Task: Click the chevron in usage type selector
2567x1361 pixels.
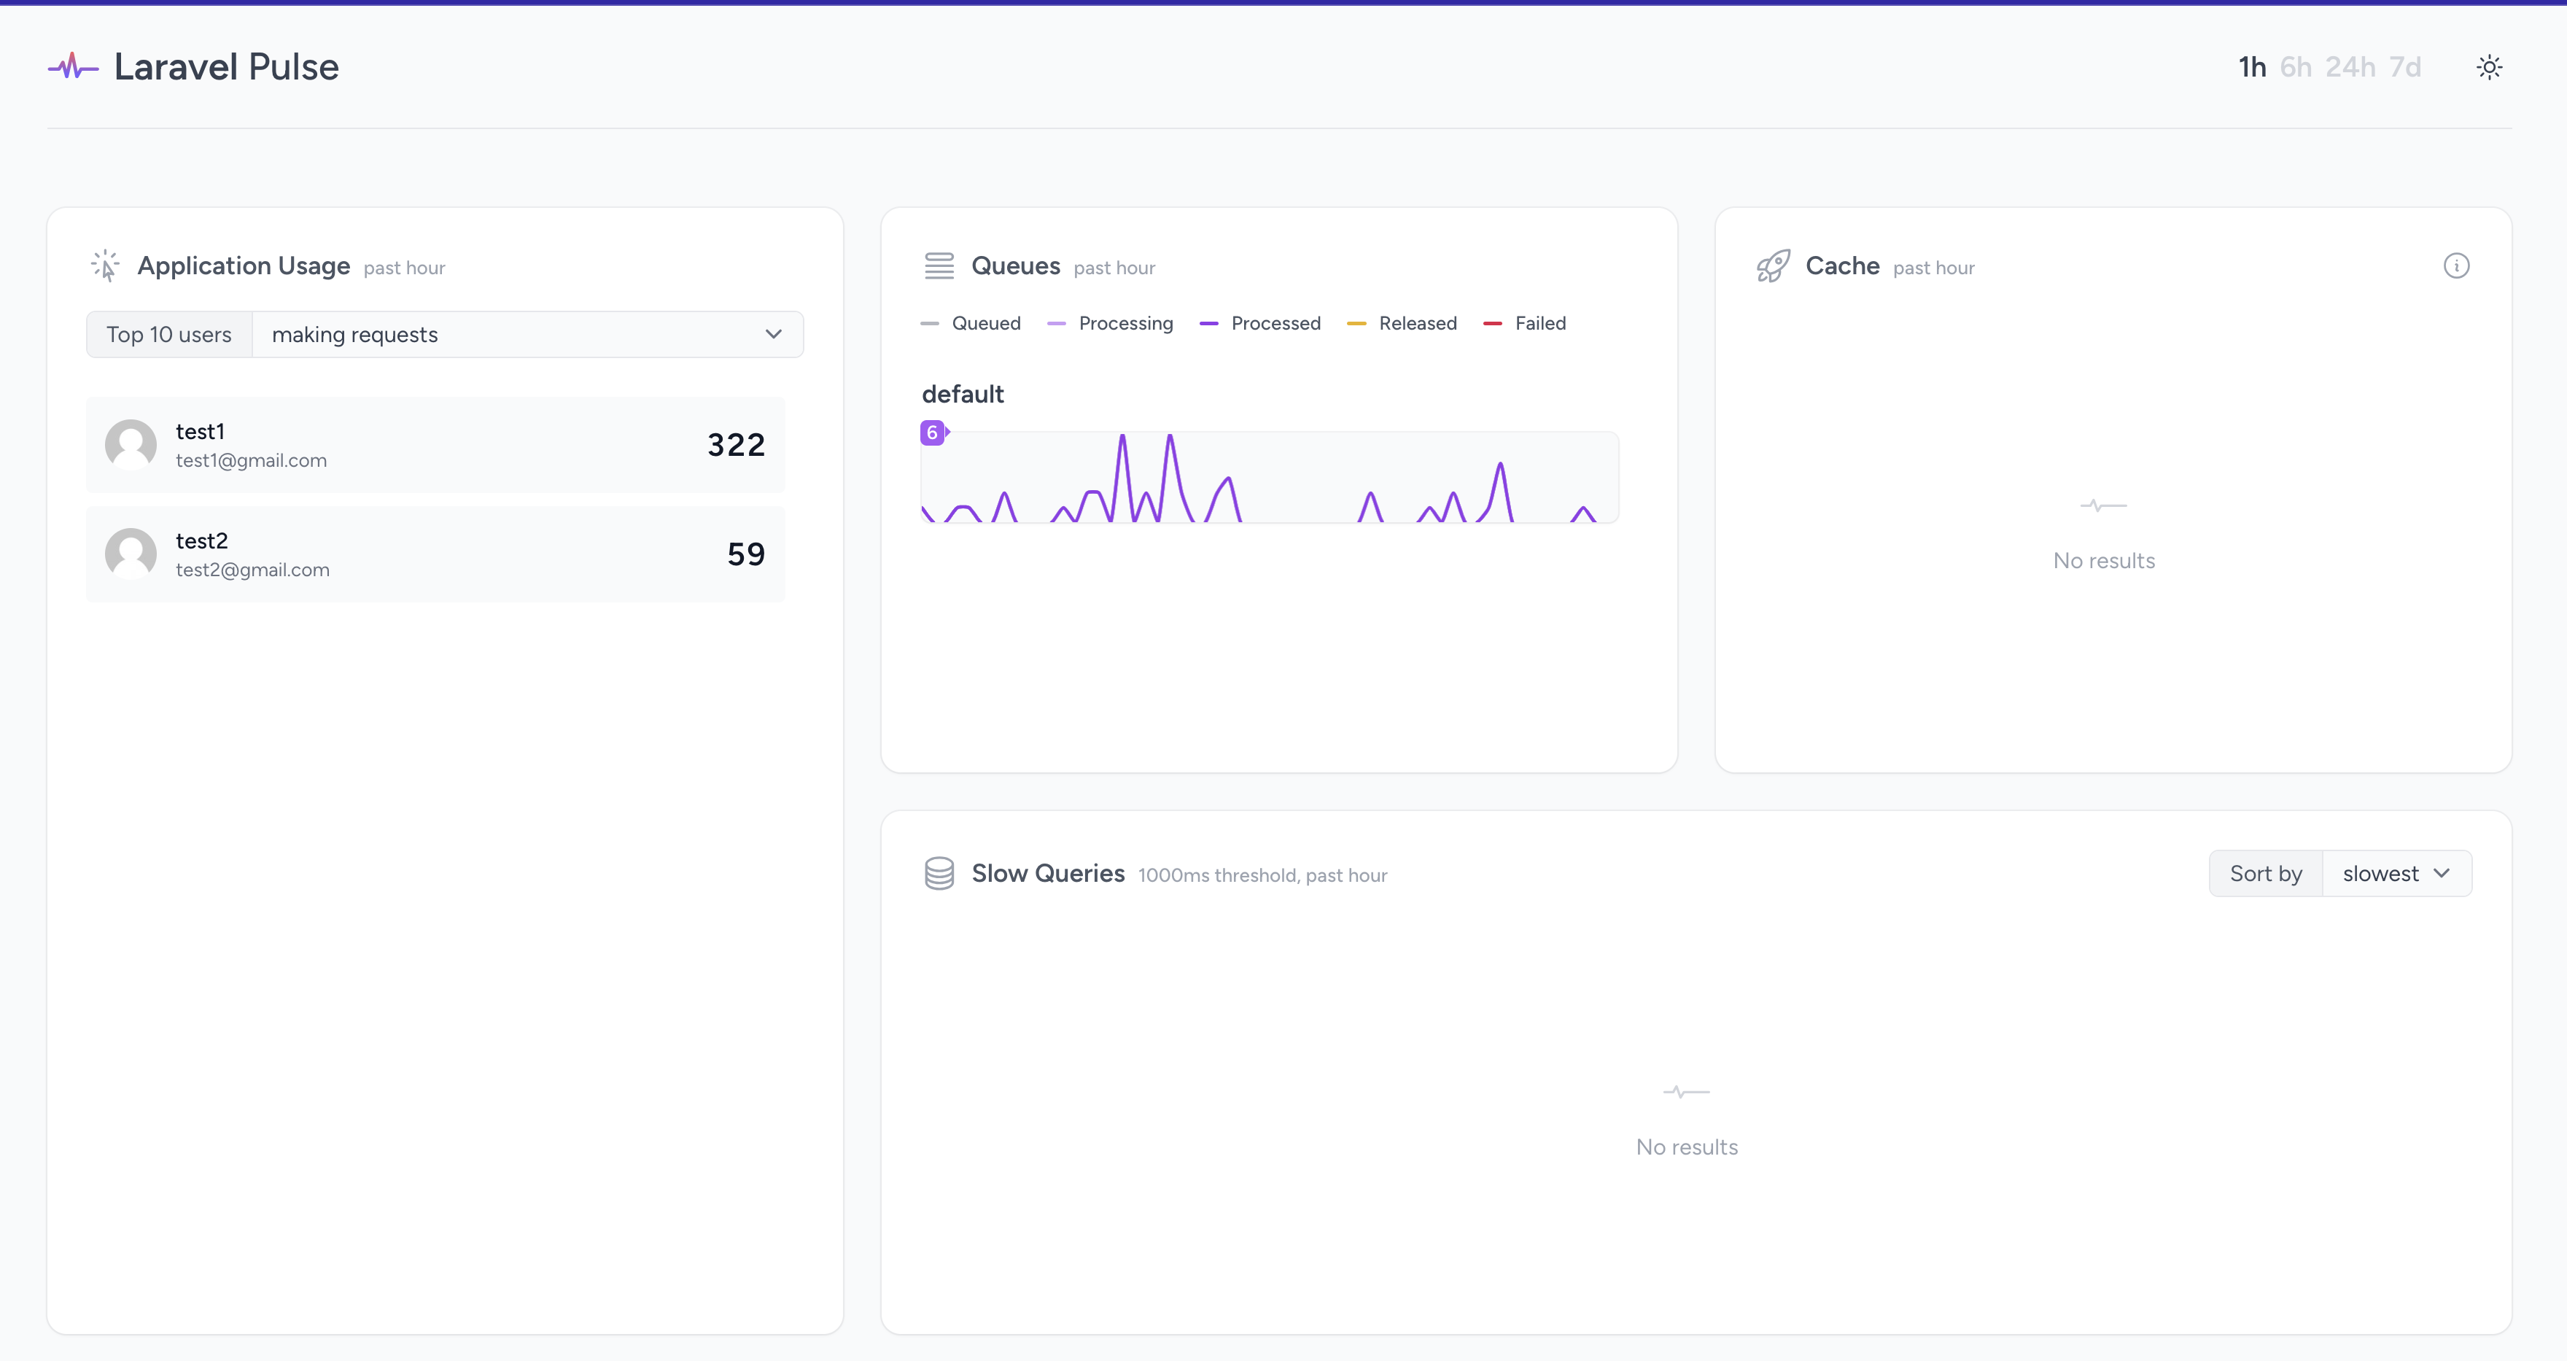Action: 773,335
